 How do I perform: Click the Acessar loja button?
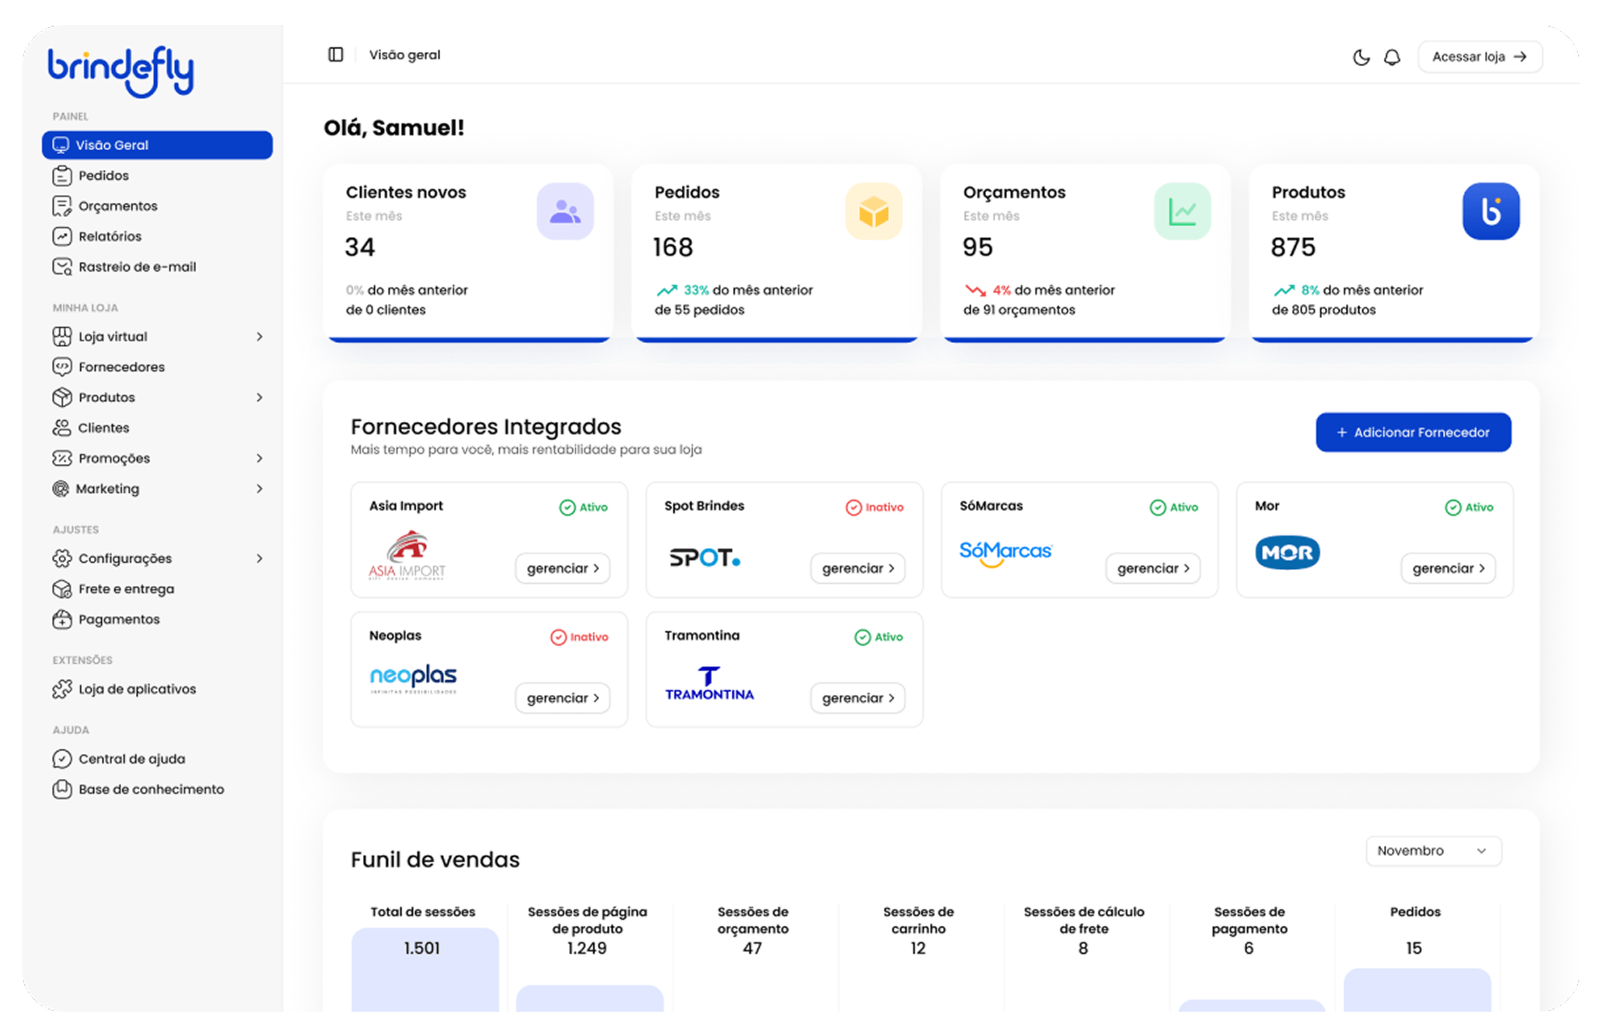coord(1480,56)
